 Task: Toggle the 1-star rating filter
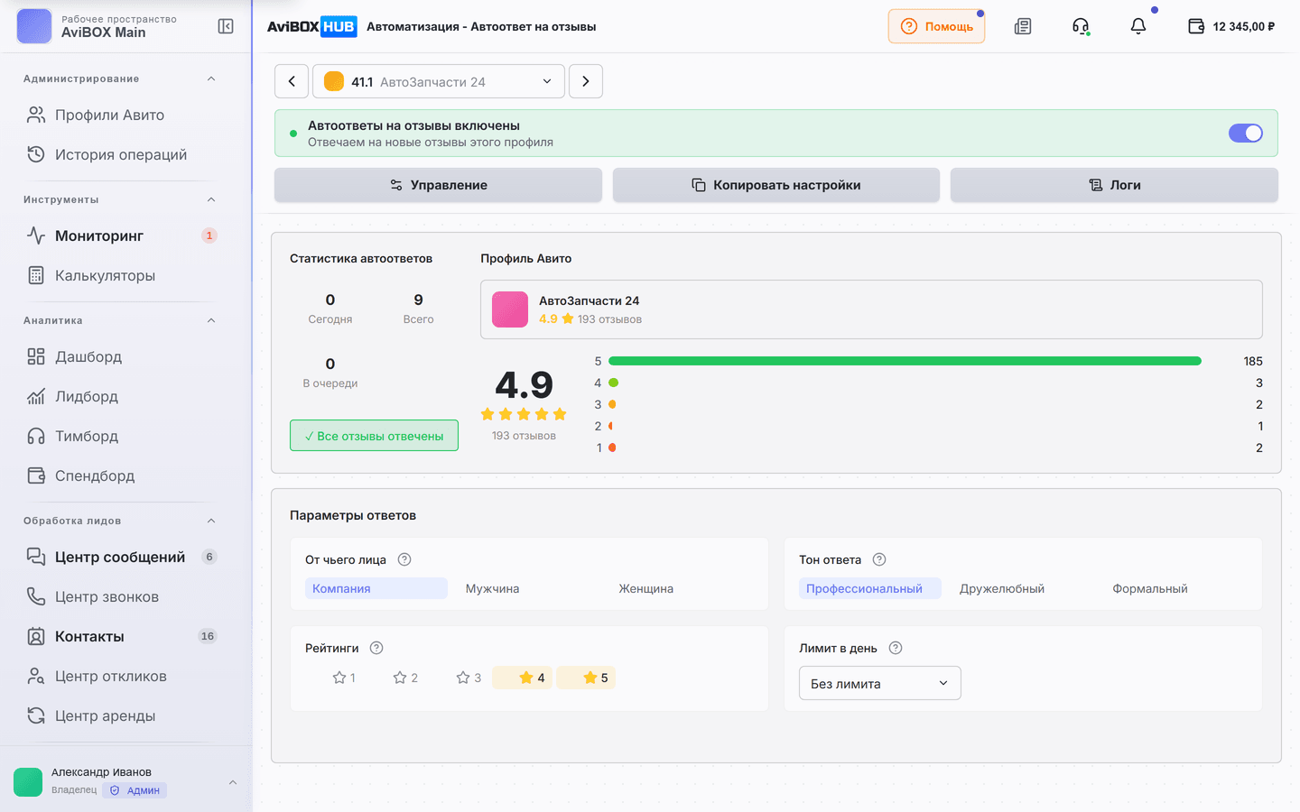coord(343,678)
